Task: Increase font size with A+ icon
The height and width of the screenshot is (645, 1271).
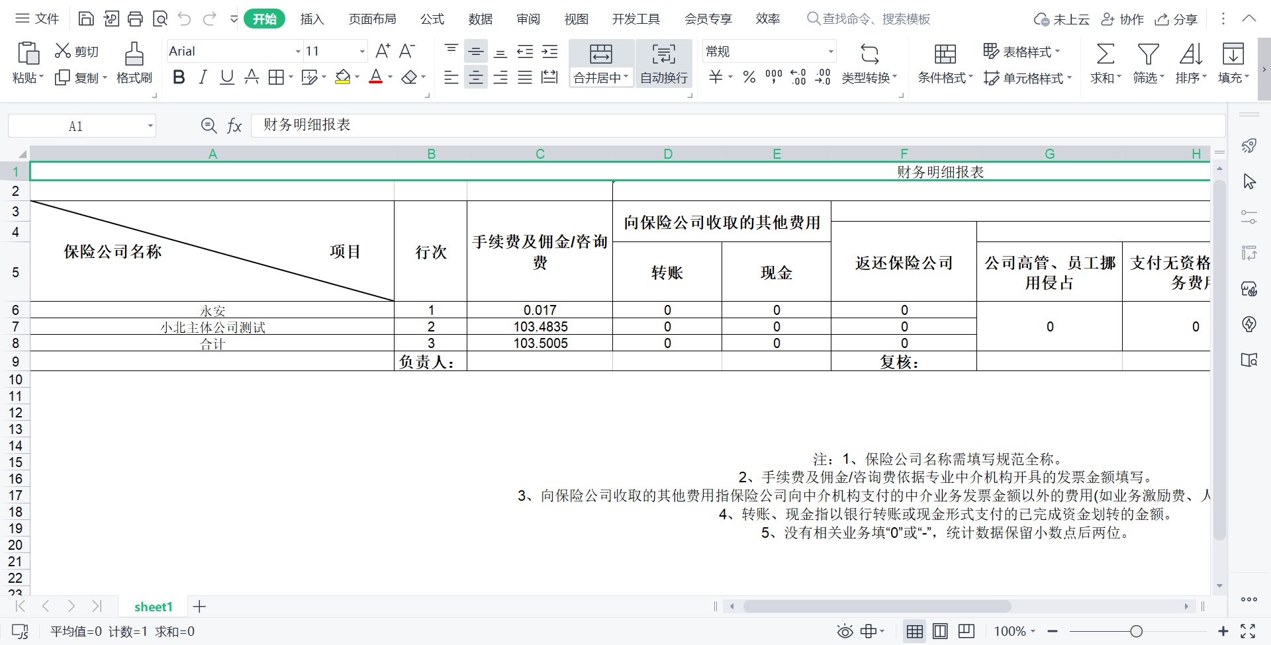Action: (383, 51)
